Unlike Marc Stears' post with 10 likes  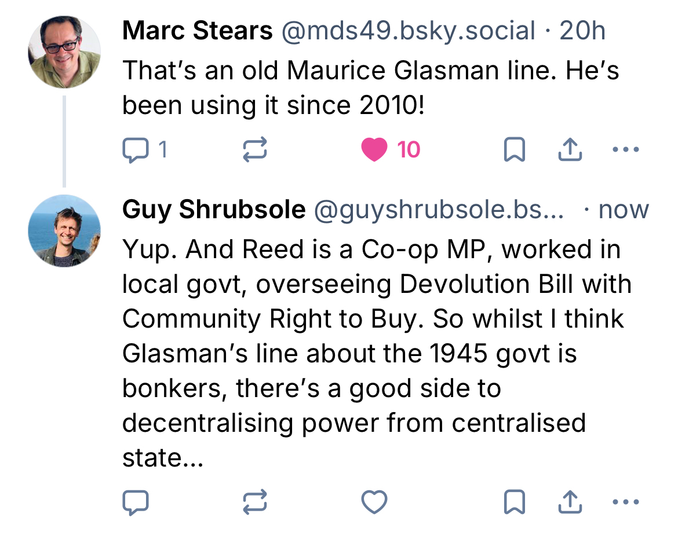tap(374, 150)
